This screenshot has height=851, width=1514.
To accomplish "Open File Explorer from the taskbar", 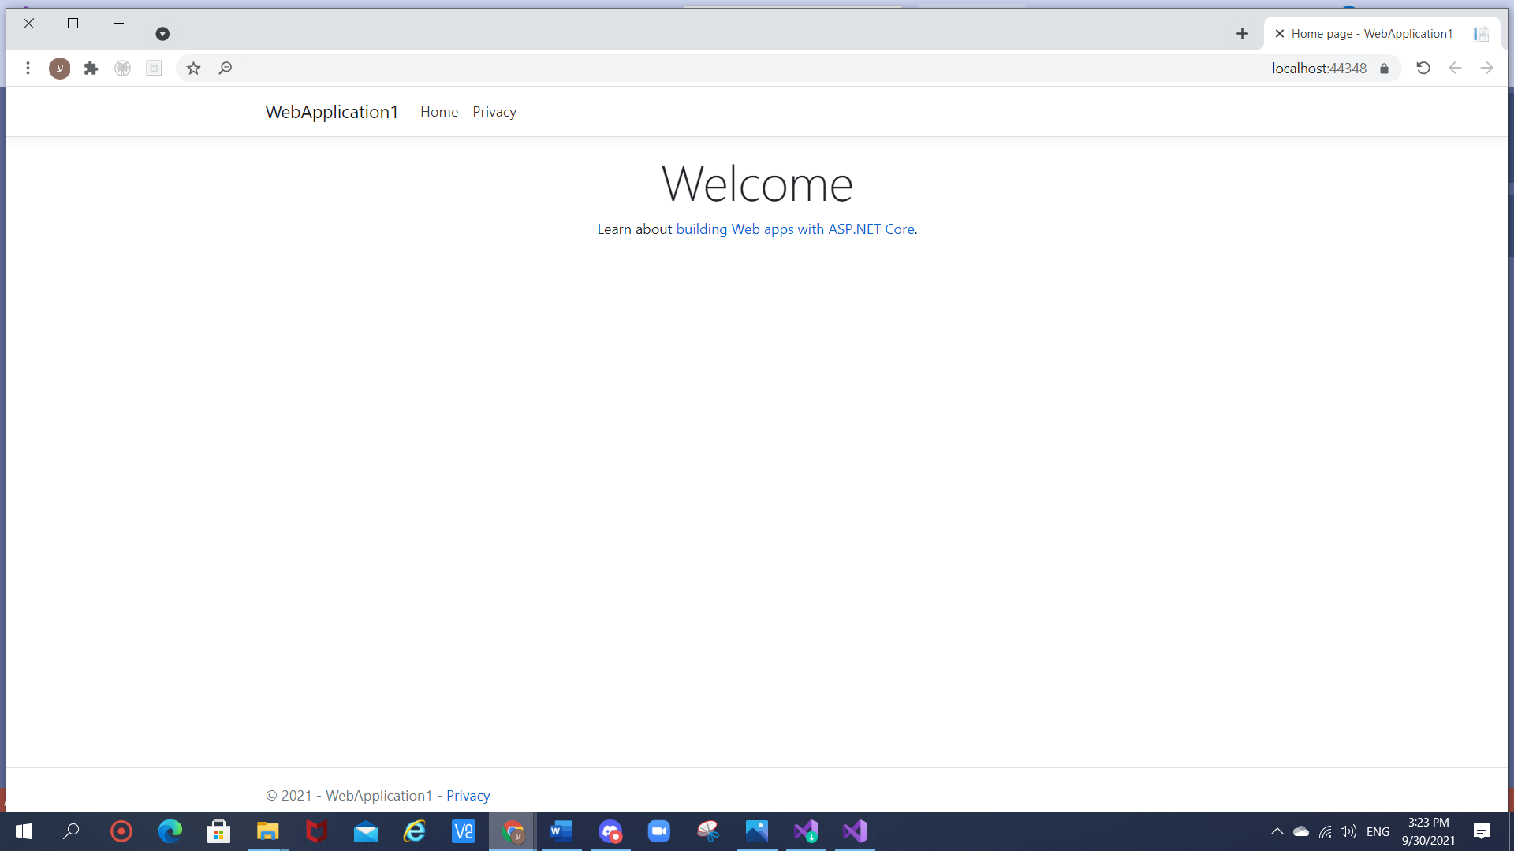I will coord(267,831).
